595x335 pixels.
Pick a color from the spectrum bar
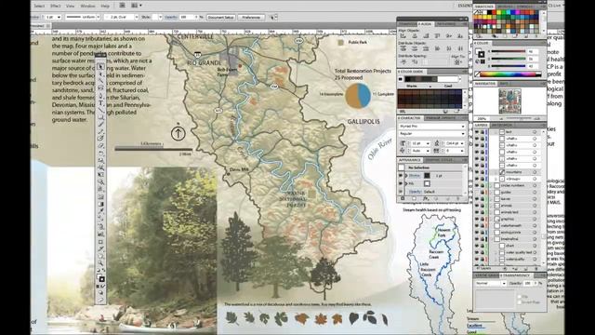pos(508,74)
